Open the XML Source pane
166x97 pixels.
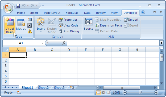[88, 24]
